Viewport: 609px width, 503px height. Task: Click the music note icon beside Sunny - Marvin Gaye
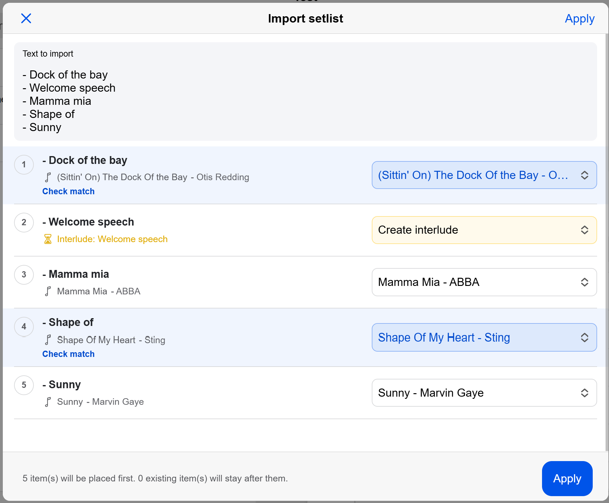click(48, 402)
